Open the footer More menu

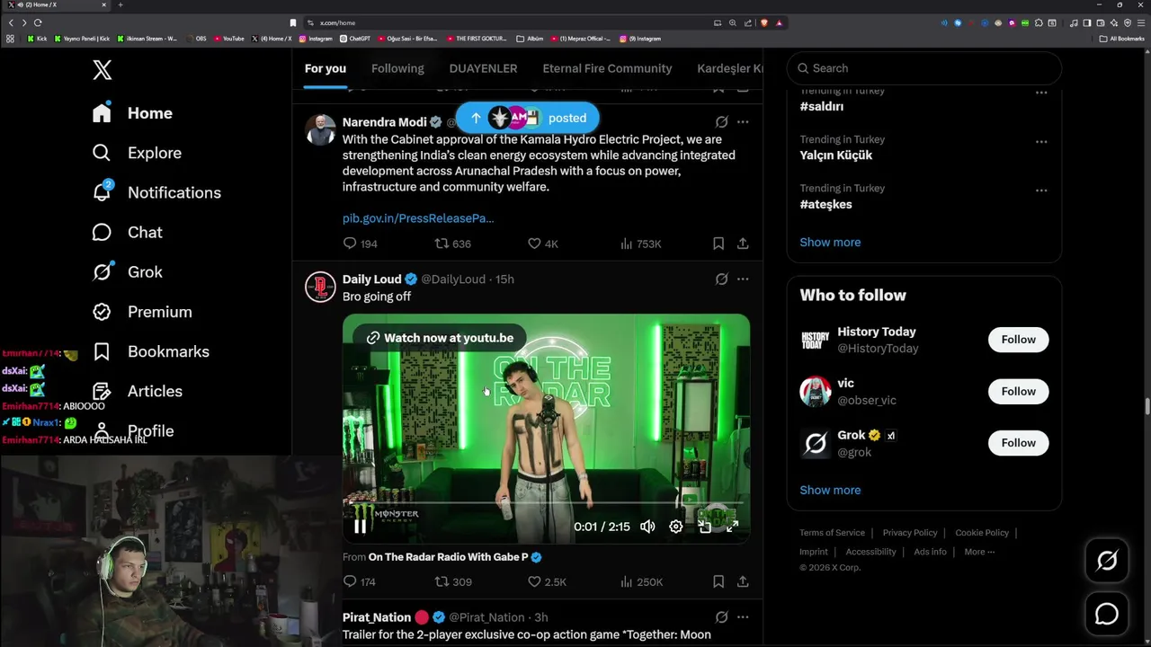[x=979, y=552]
